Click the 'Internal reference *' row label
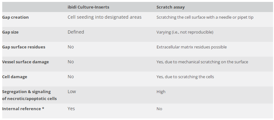 click(23, 109)
